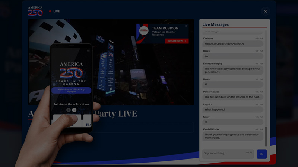Click Kendall Clarke's thank you message

click(233, 136)
